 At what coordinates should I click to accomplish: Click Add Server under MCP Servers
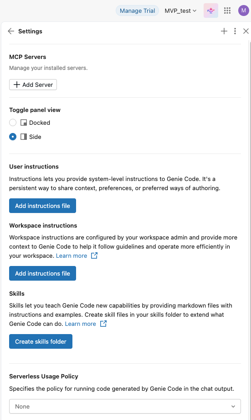click(33, 85)
